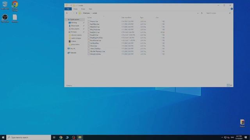Click the taskbar clock and date
Screen dimensions: 250x140
tap(239, 137)
